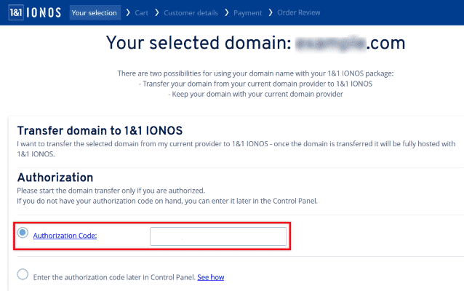Click the blurred selected domain name
This screenshot has width=464, height=291.
tap(330, 44)
